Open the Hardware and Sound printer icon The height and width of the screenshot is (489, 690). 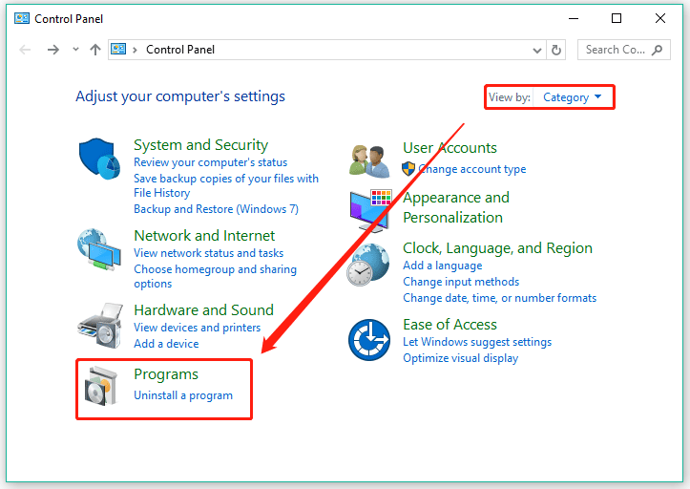click(x=100, y=326)
